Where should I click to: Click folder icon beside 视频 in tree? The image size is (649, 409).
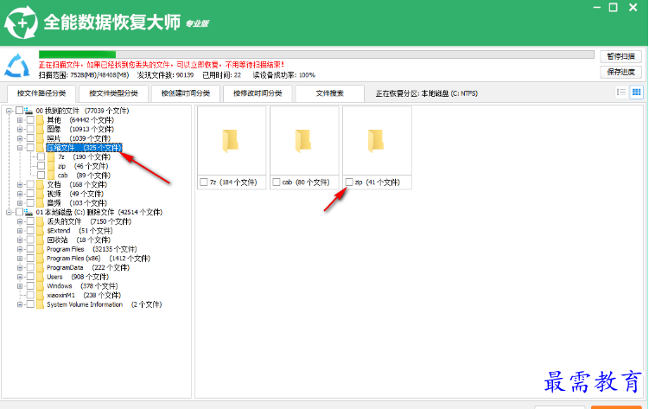(40, 194)
